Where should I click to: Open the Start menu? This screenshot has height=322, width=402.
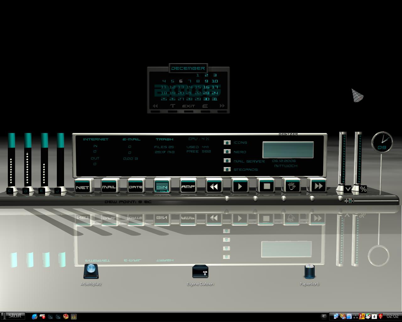coord(13,316)
